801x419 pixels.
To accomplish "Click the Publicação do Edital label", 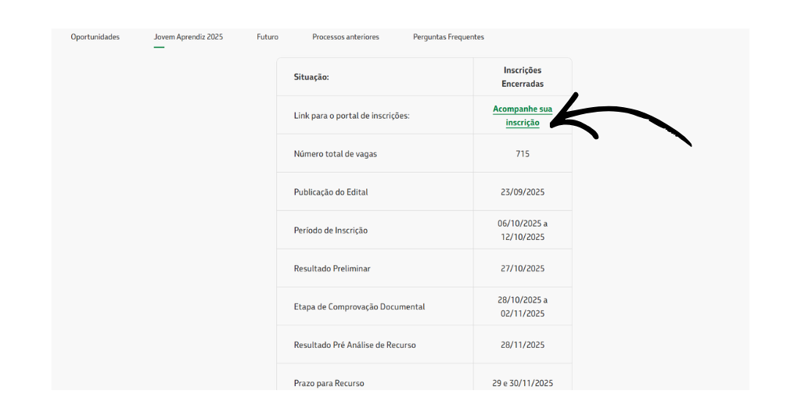I will (330, 192).
